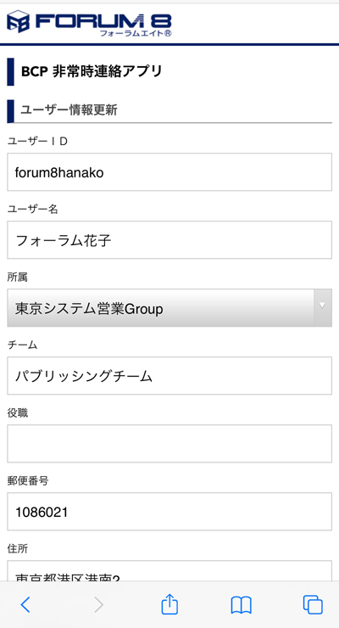Click the empty 役職 input field

pos(169,443)
